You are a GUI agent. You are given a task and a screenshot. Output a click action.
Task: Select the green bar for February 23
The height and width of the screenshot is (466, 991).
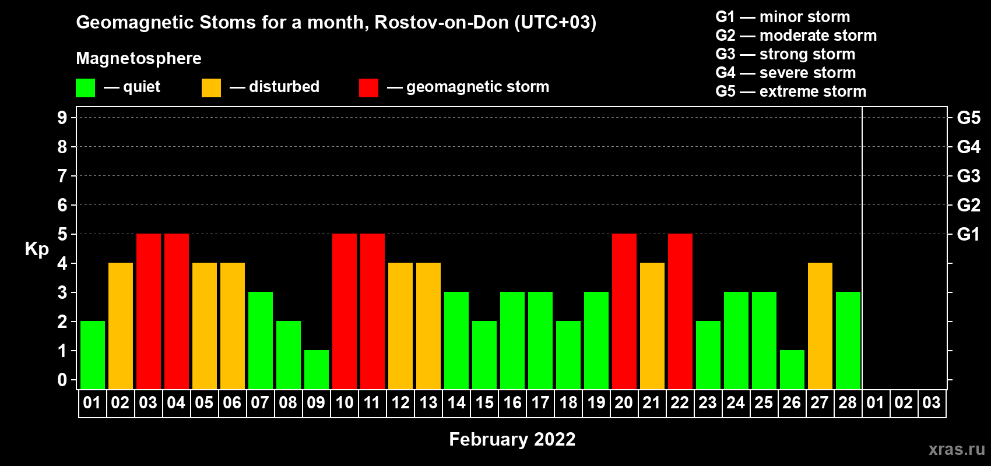(708, 355)
